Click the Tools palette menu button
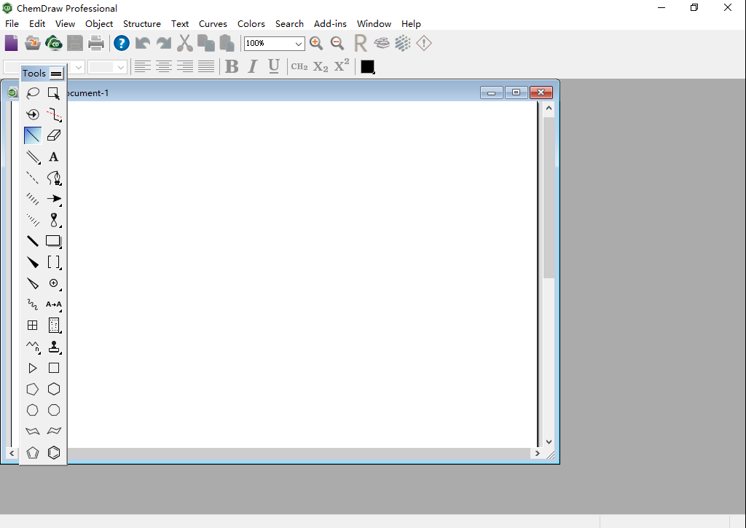Screen dimensions: 746x528 coord(56,74)
